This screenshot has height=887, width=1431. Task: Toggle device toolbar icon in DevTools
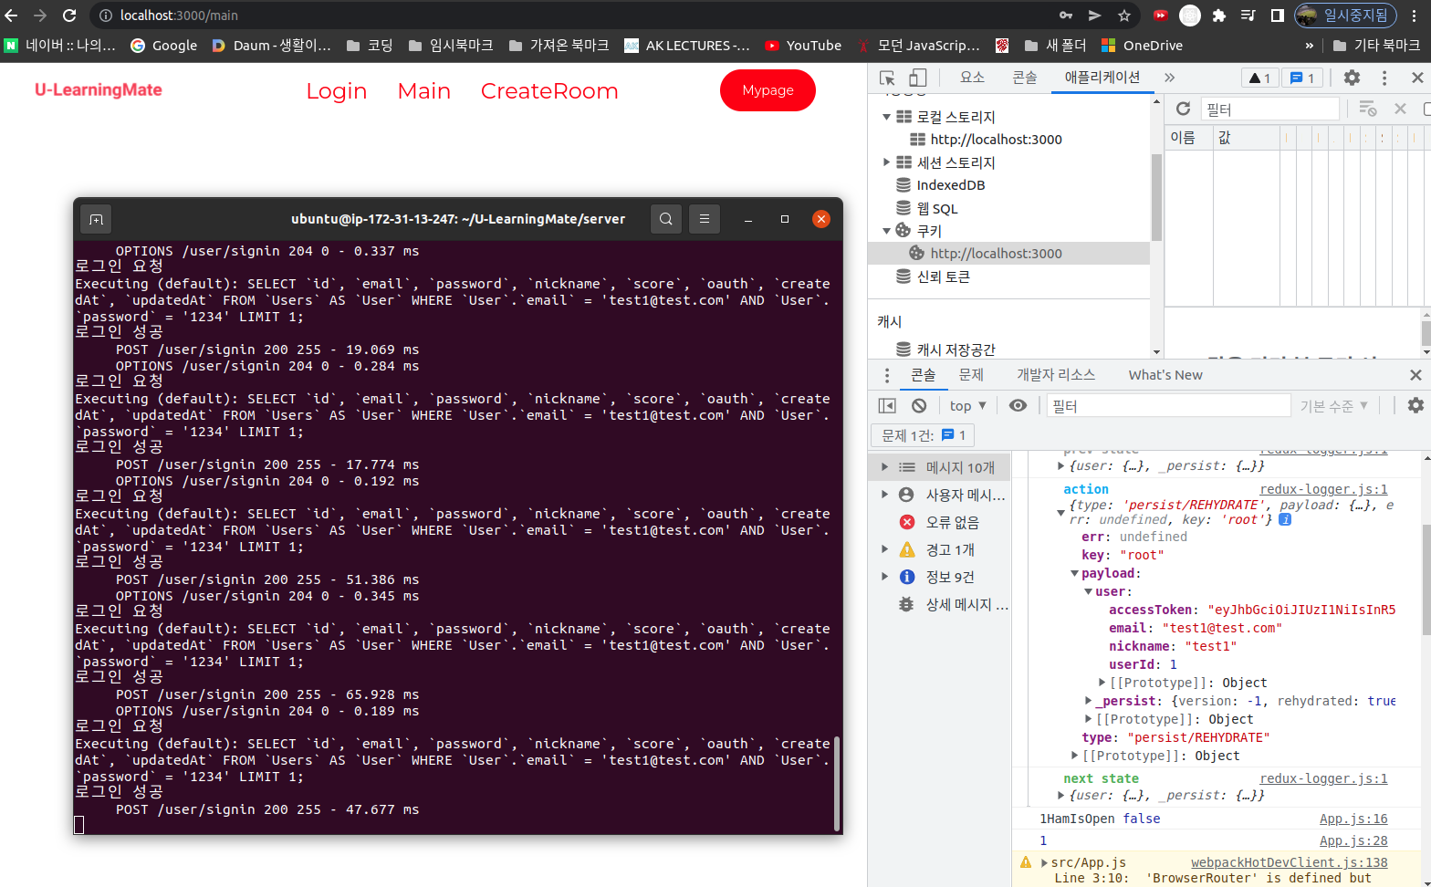[917, 78]
